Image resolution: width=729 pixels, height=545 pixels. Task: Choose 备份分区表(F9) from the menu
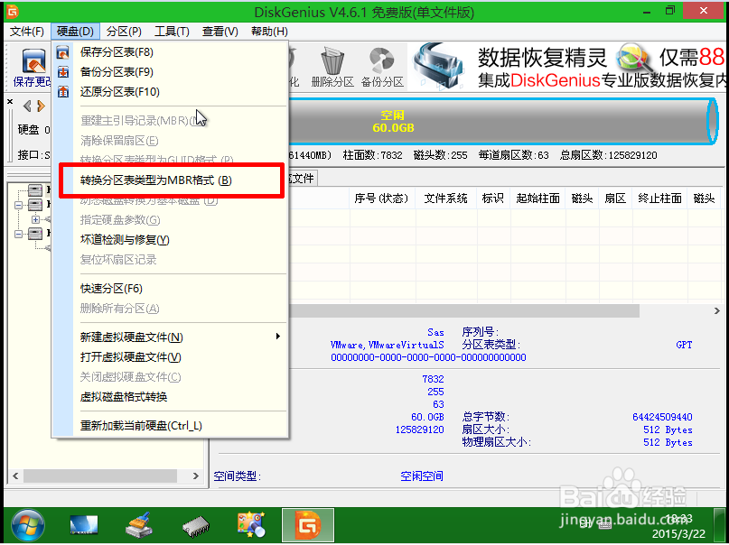point(170,72)
